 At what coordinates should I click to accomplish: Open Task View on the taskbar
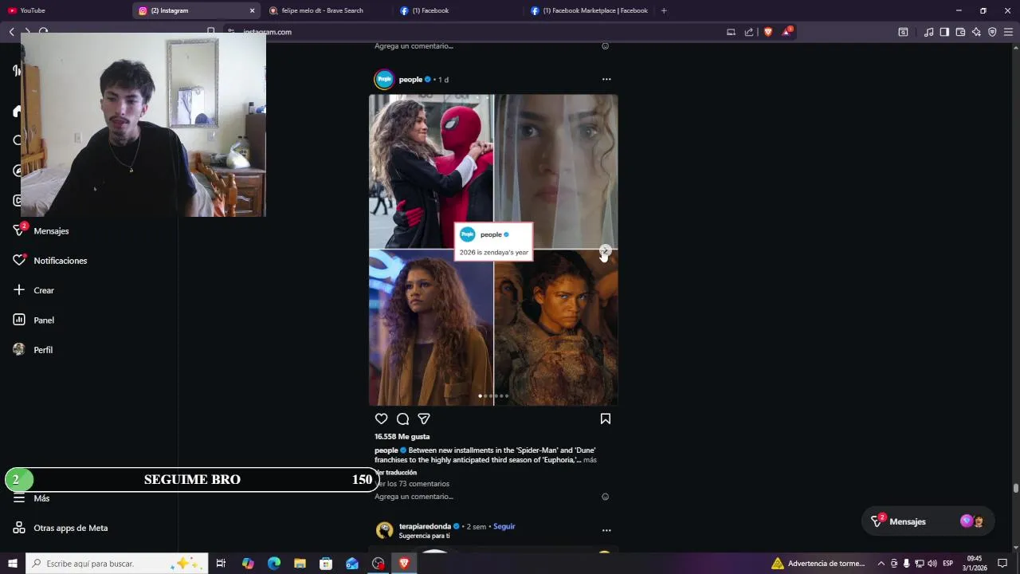221,564
